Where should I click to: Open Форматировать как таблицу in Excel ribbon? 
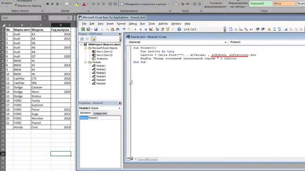pyautogui.click(x=238, y=4)
